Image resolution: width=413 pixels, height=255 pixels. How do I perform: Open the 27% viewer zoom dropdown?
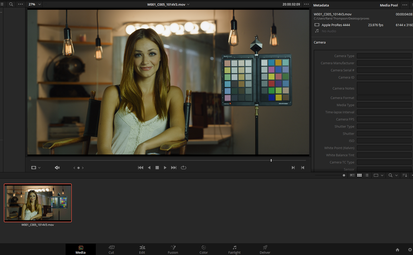tap(35, 5)
